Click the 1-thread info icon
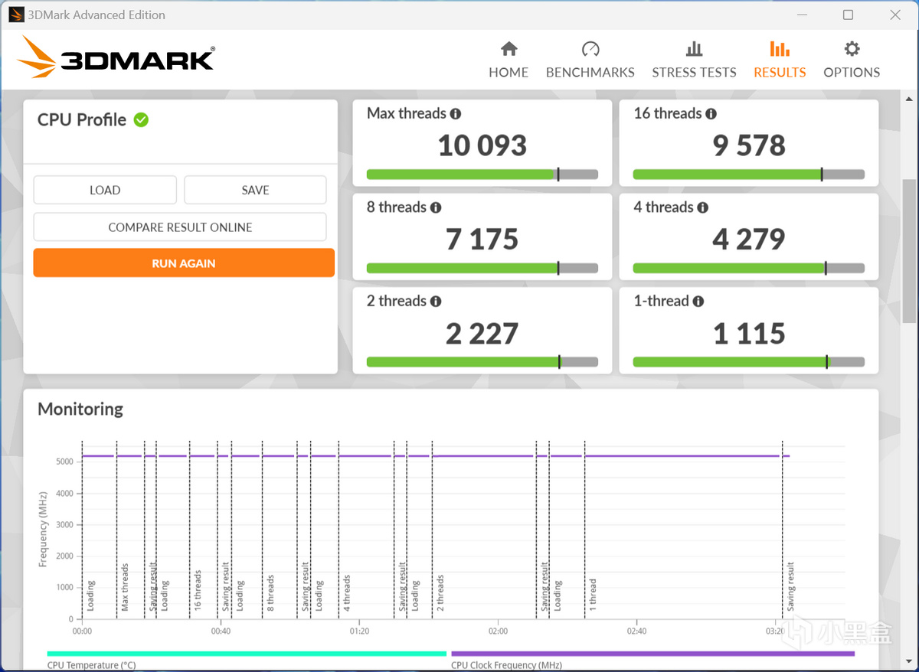Image resolution: width=919 pixels, height=672 pixels. (x=698, y=302)
